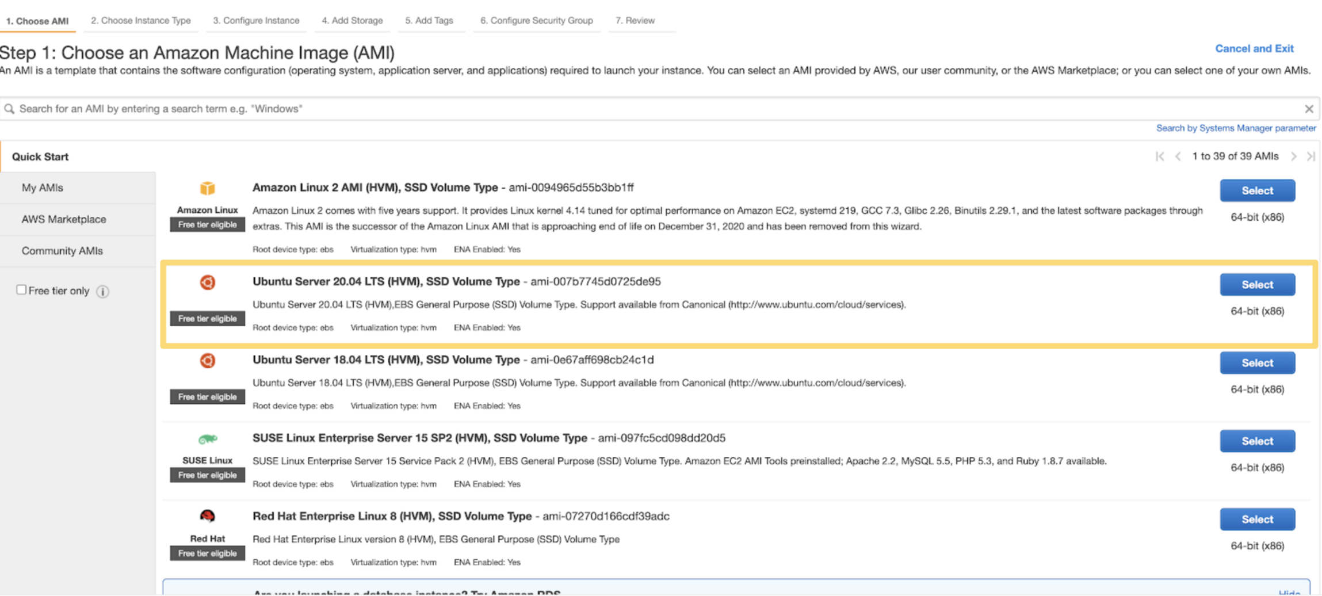
Task: Click the Amazon Linux label under its icon
Action: [x=207, y=210]
